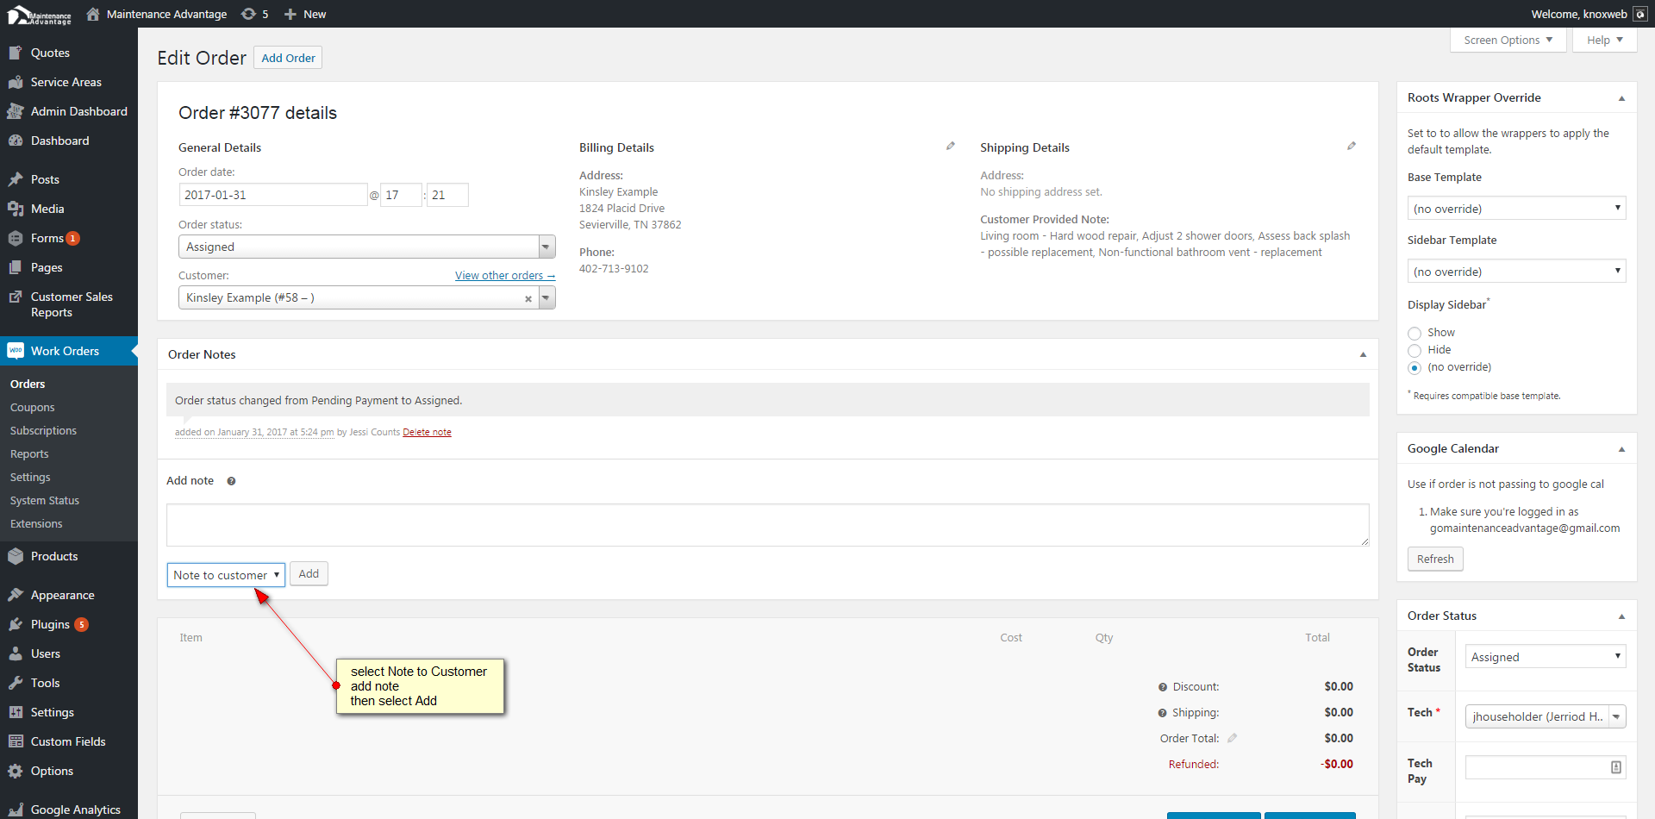
Task: Open Coupons in the Work Orders submenu
Action: click(33, 407)
